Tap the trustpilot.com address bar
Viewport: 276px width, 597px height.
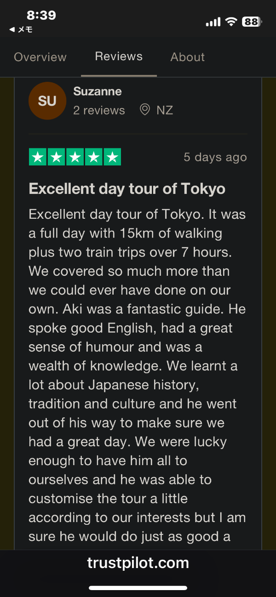tap(138, 563)
